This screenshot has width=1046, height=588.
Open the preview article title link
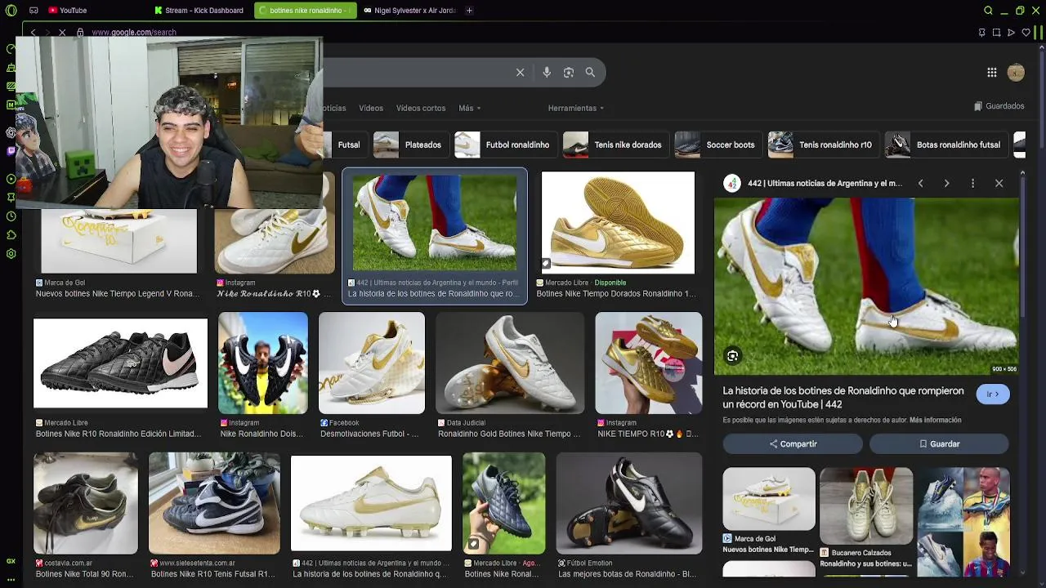pos(843,398)
